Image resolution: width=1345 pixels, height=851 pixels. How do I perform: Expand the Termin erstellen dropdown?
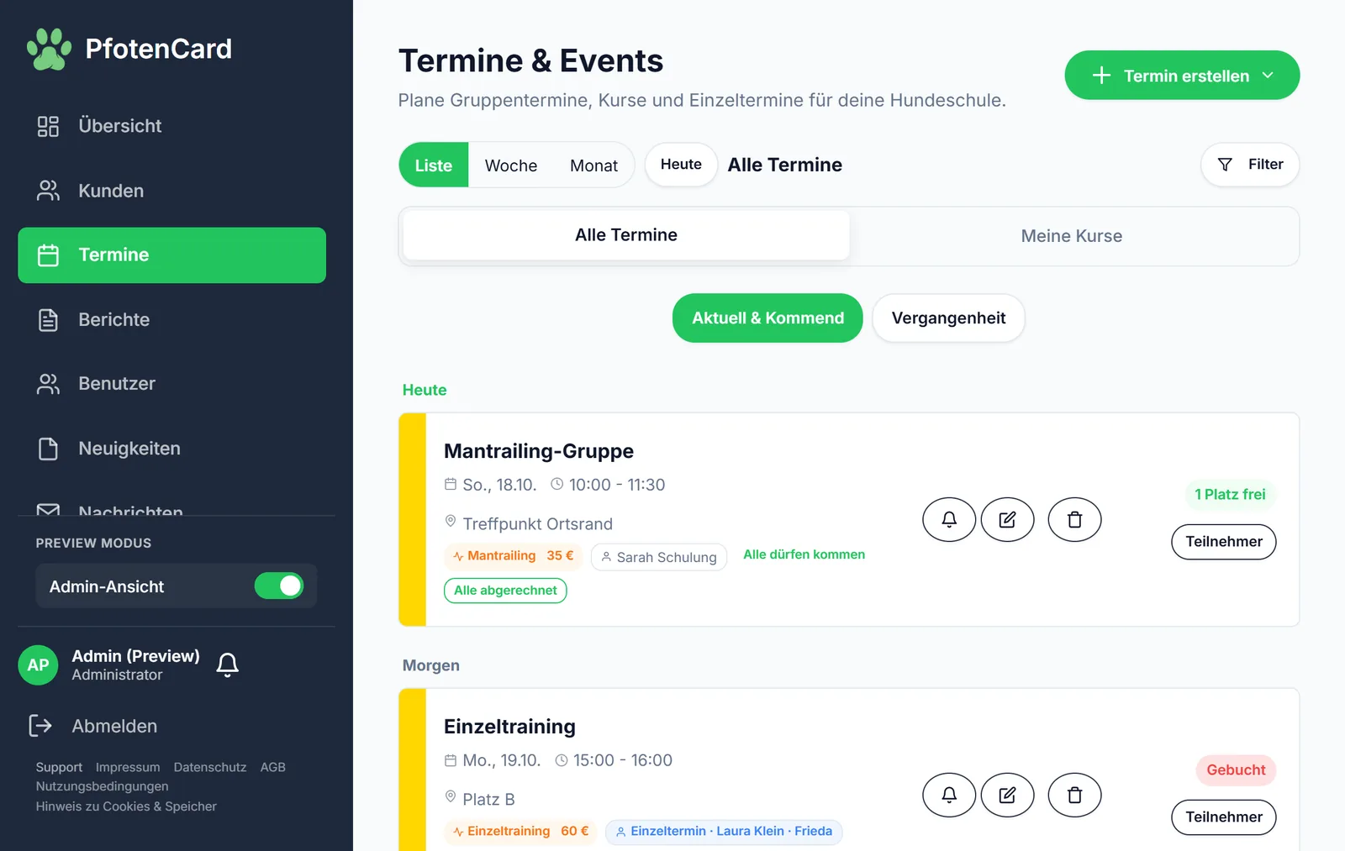1182,76
